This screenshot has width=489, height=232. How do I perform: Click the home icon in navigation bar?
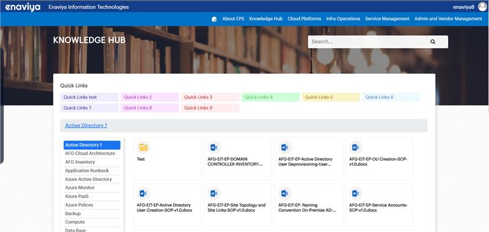tap(214, 19)
